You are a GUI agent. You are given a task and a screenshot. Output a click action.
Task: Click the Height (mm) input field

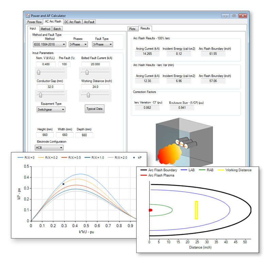pos(45,135)
